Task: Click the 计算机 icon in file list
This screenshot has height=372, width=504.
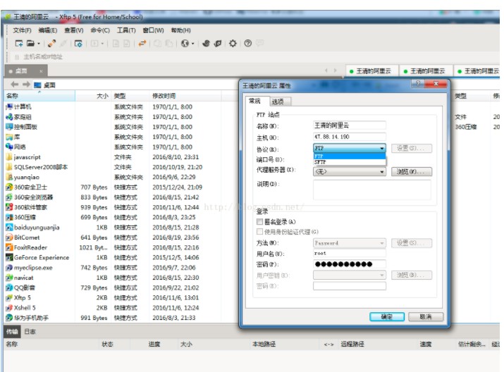Action: pos(9,106)
